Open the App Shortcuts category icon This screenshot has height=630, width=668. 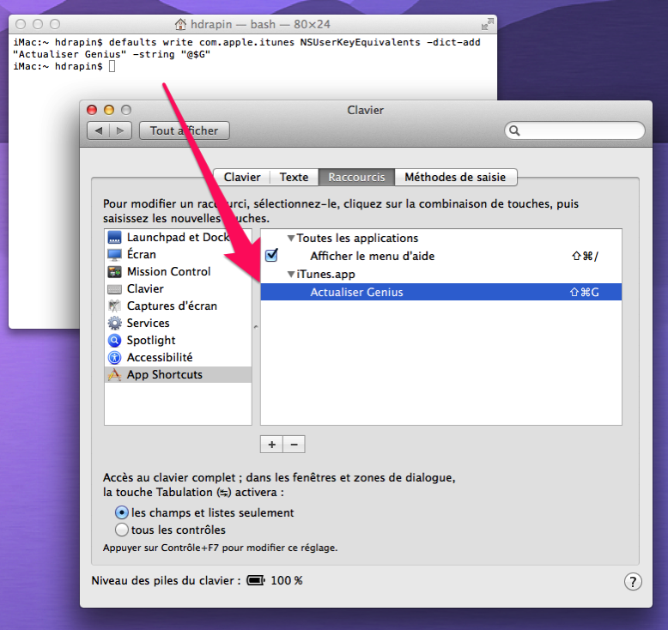coord(114,375)
